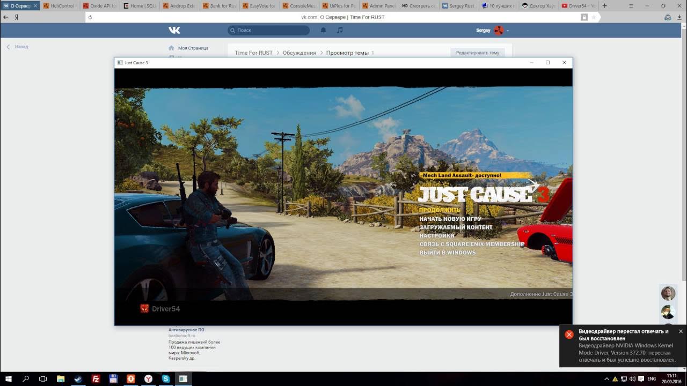The height and width of the screenshot is (386, 687).
Task: Choose НАЧАТЬ НОВУЮ ИГРУ menu entry
Action: [x=450, y=219]
